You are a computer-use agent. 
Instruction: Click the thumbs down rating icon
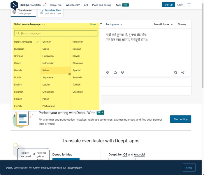(122, 72)
